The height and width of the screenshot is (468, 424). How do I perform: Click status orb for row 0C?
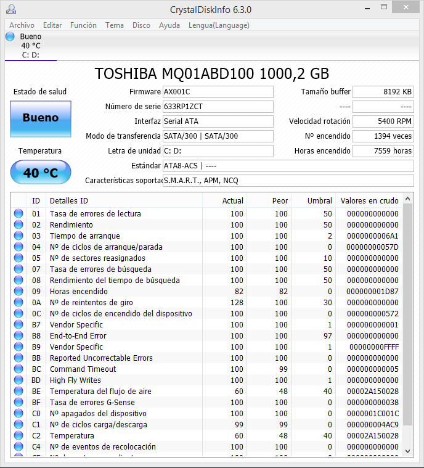[x=18, y=313]
